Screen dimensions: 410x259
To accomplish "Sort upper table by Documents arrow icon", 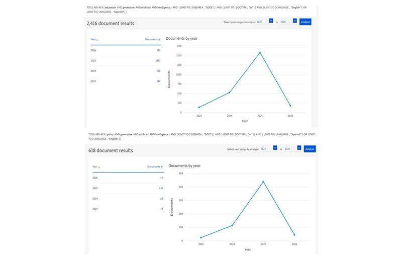I will [x=159, y=40].
